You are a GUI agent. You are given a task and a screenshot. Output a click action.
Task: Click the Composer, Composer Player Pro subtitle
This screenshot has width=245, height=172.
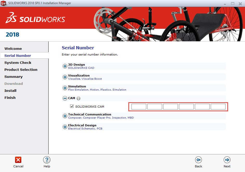point(101,118)
